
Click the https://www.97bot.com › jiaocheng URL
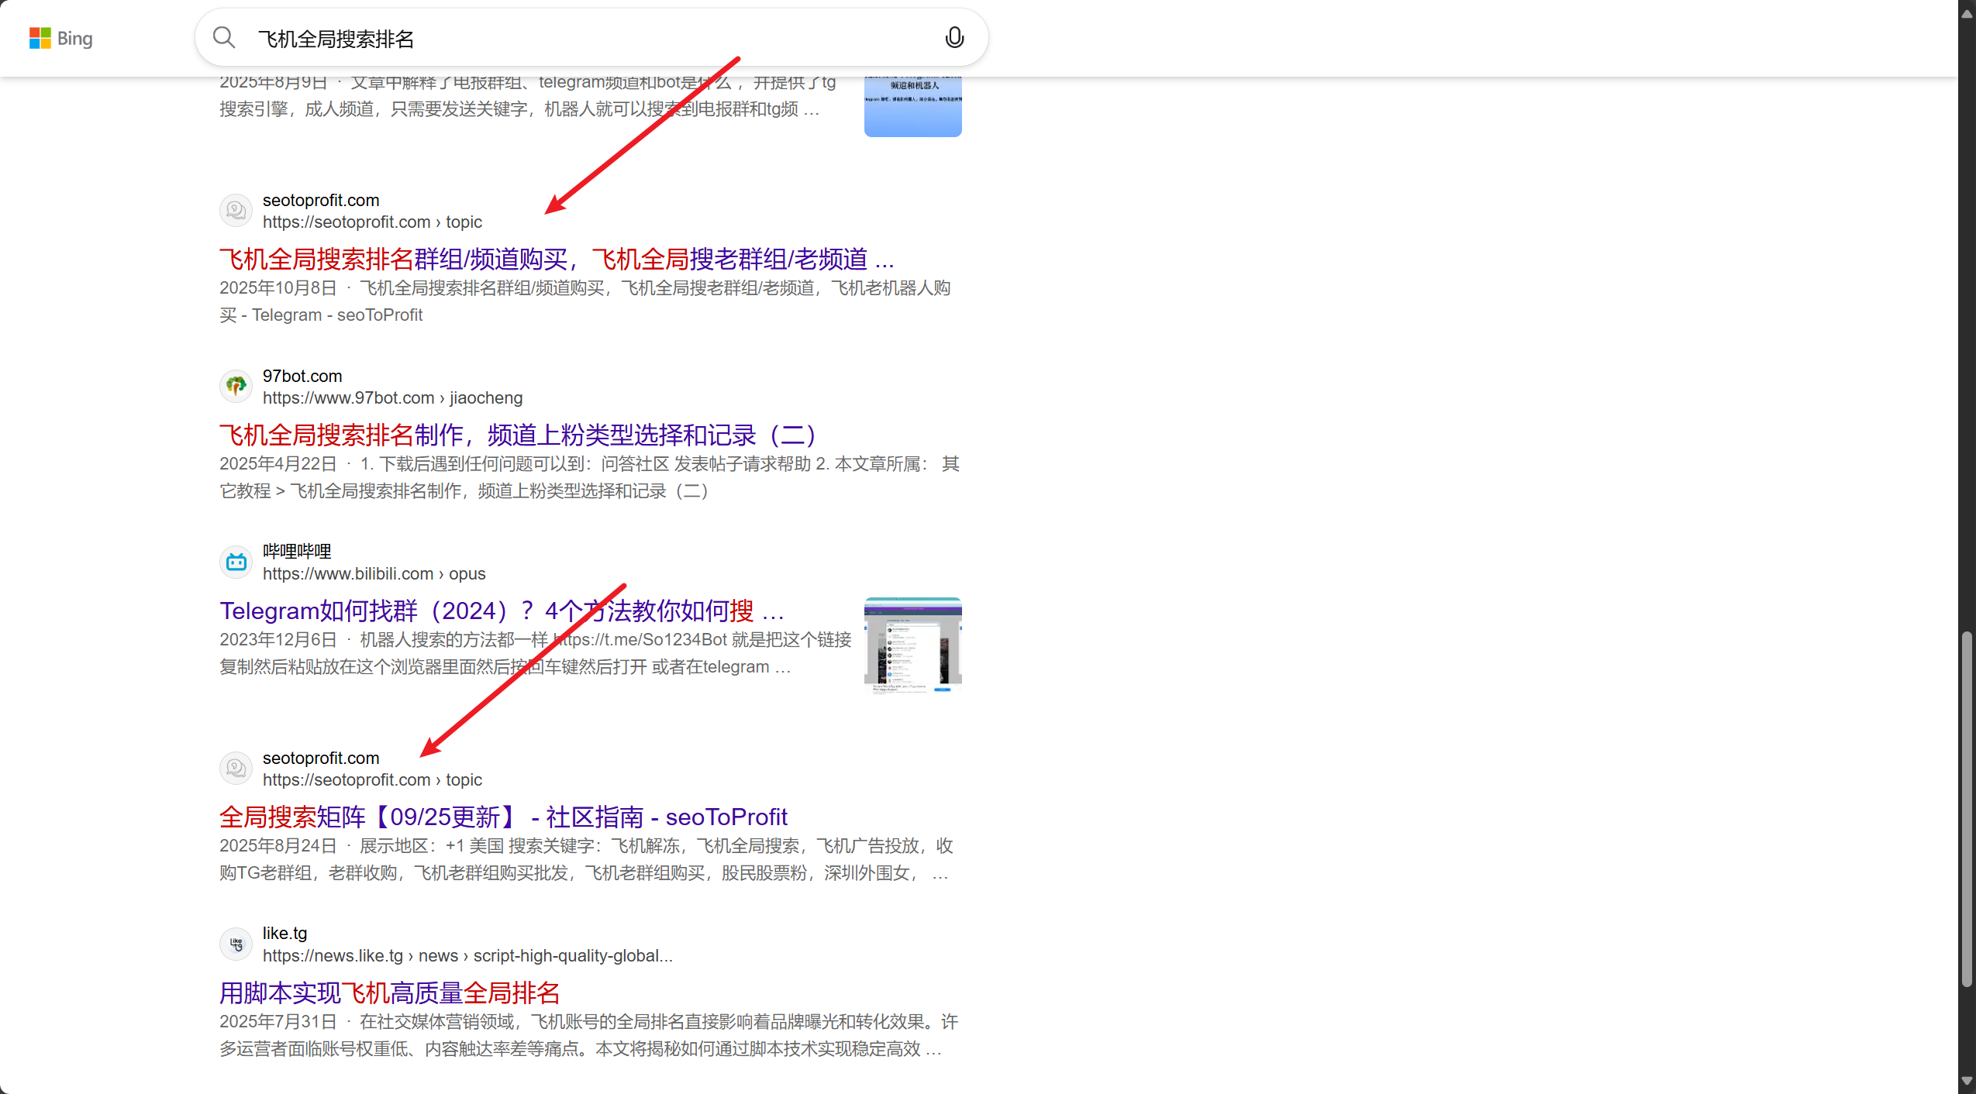tap(392, 397)
